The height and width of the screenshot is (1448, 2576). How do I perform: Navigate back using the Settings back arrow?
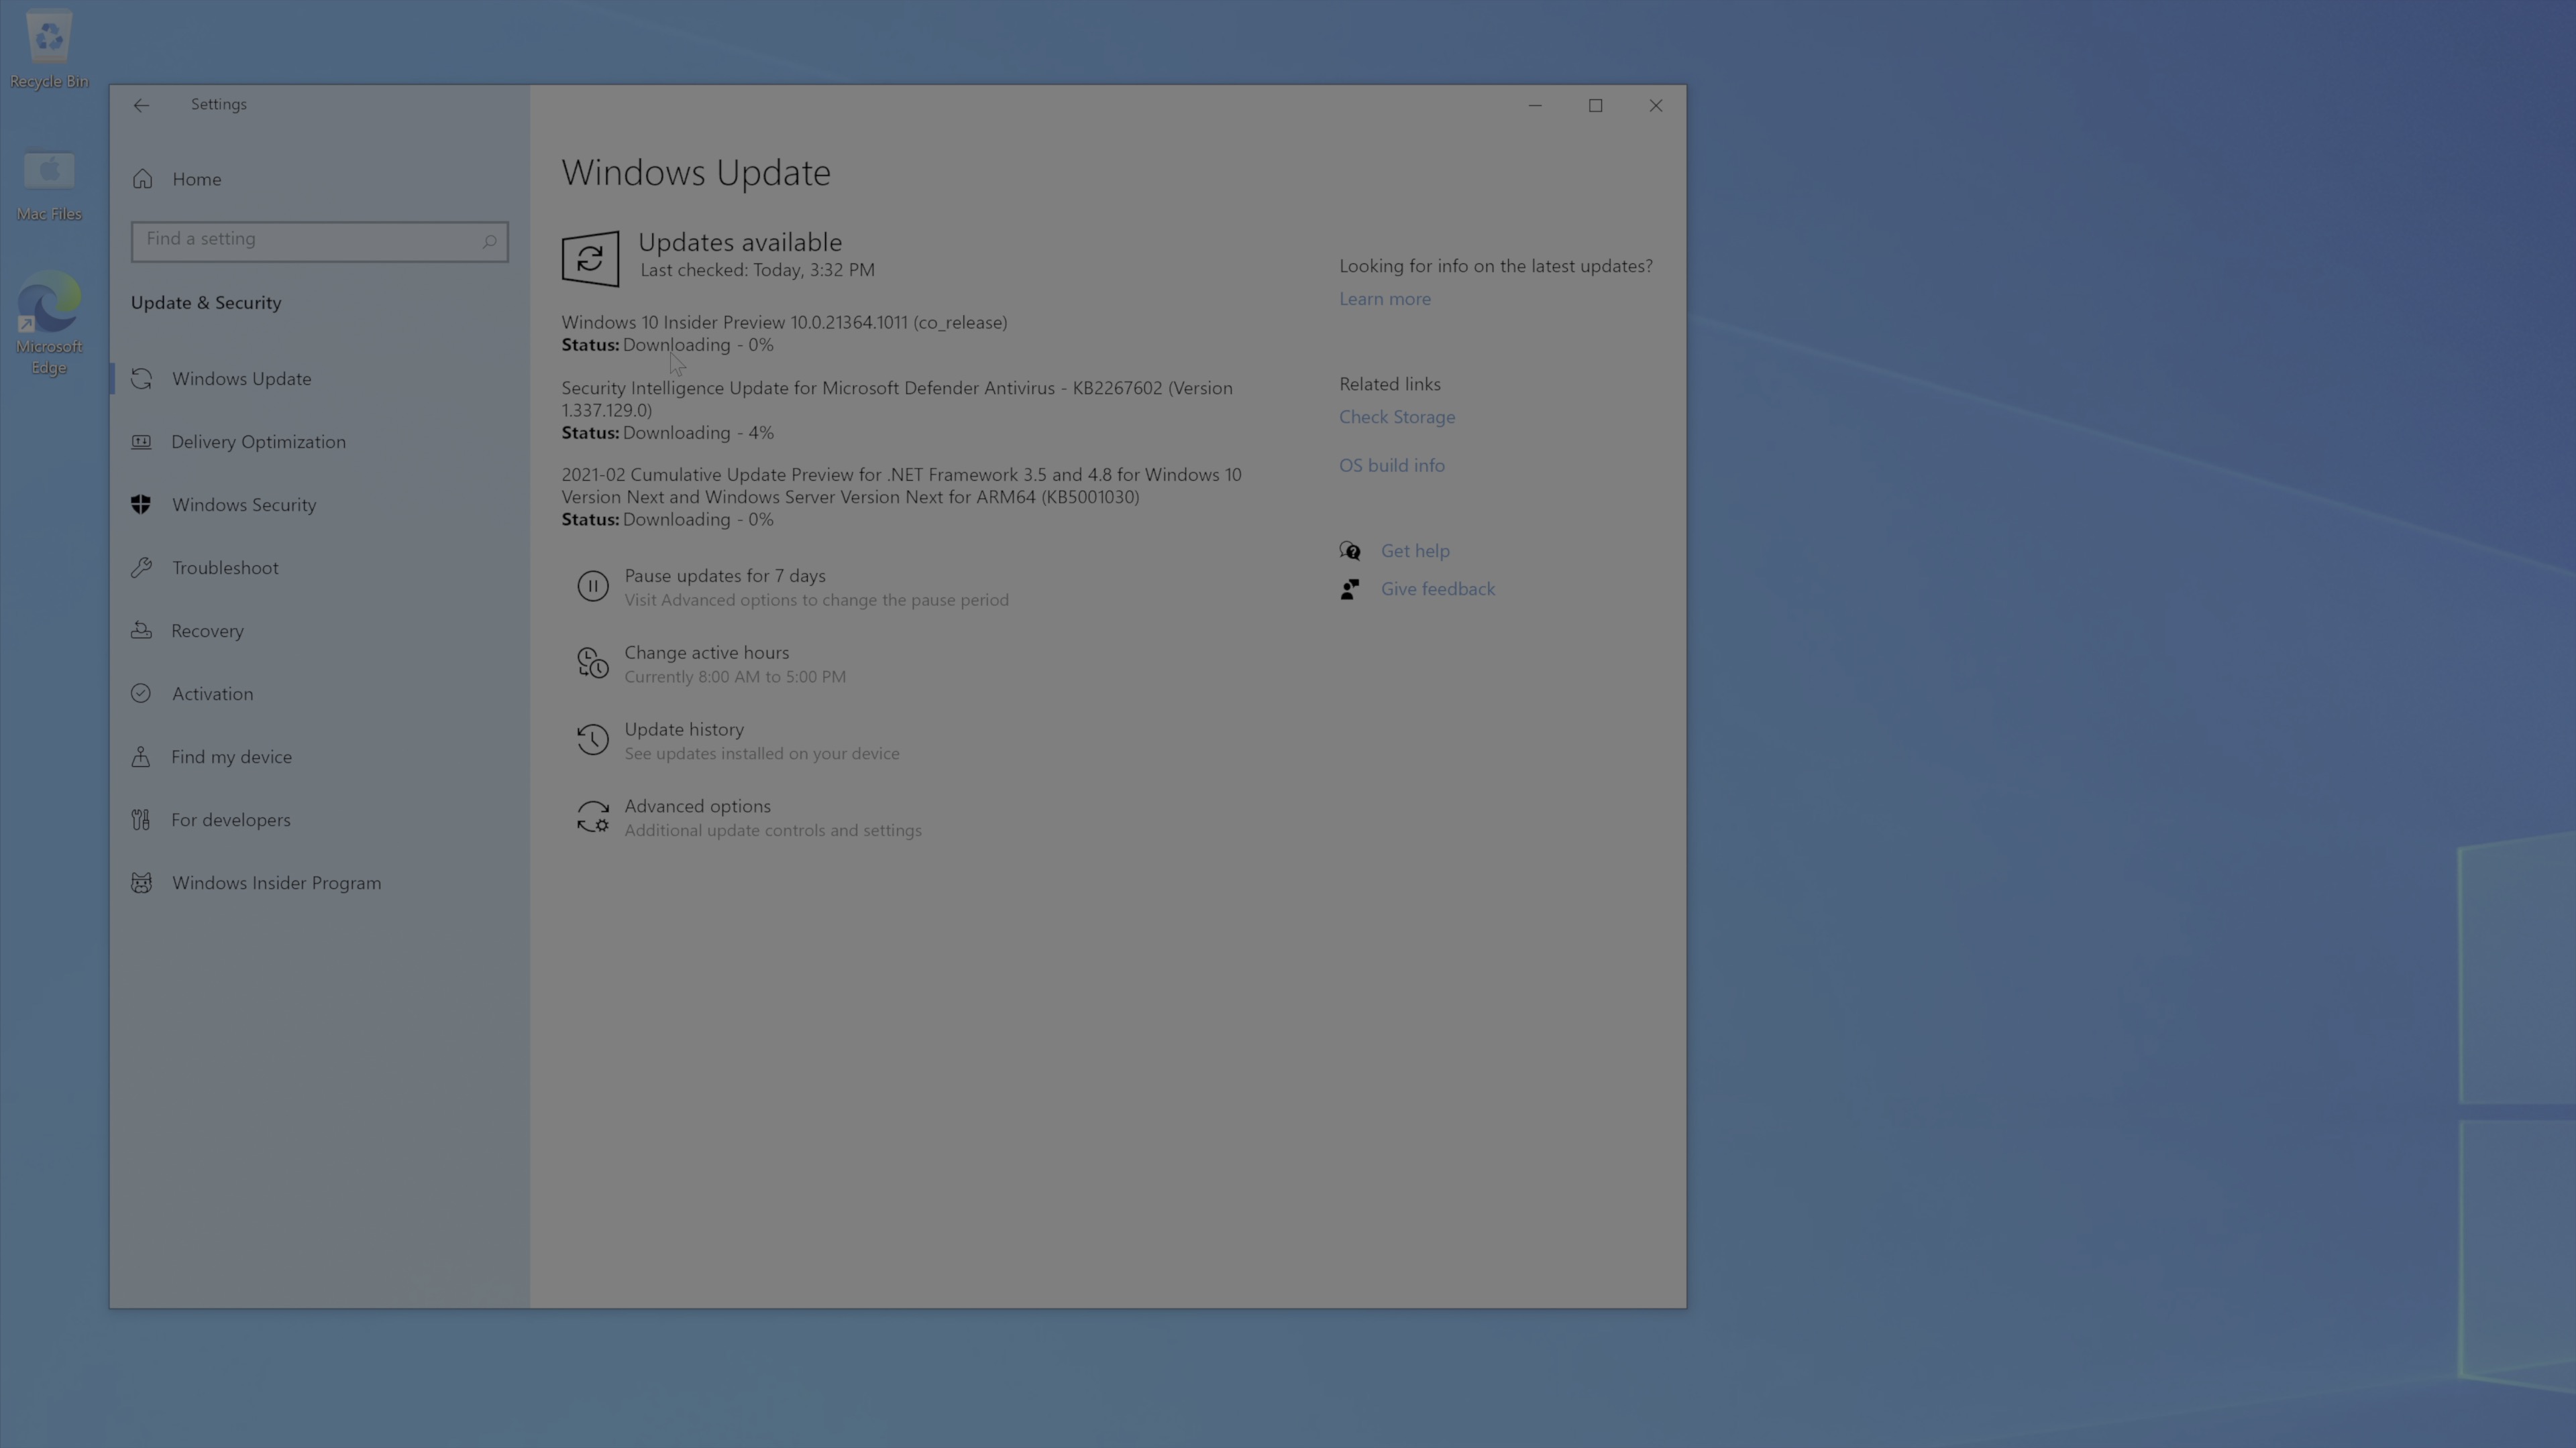coord(141,105)
